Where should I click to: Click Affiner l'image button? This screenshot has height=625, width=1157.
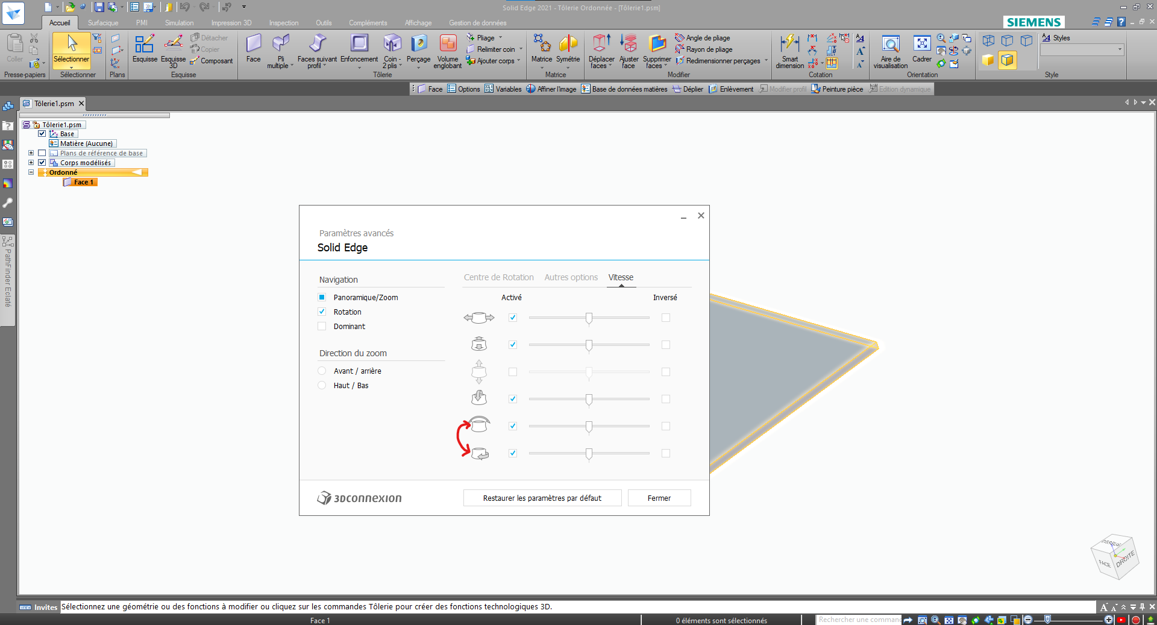pos(551,89)
